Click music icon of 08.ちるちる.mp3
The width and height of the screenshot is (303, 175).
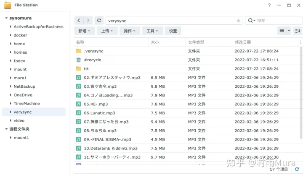point(78,131)
